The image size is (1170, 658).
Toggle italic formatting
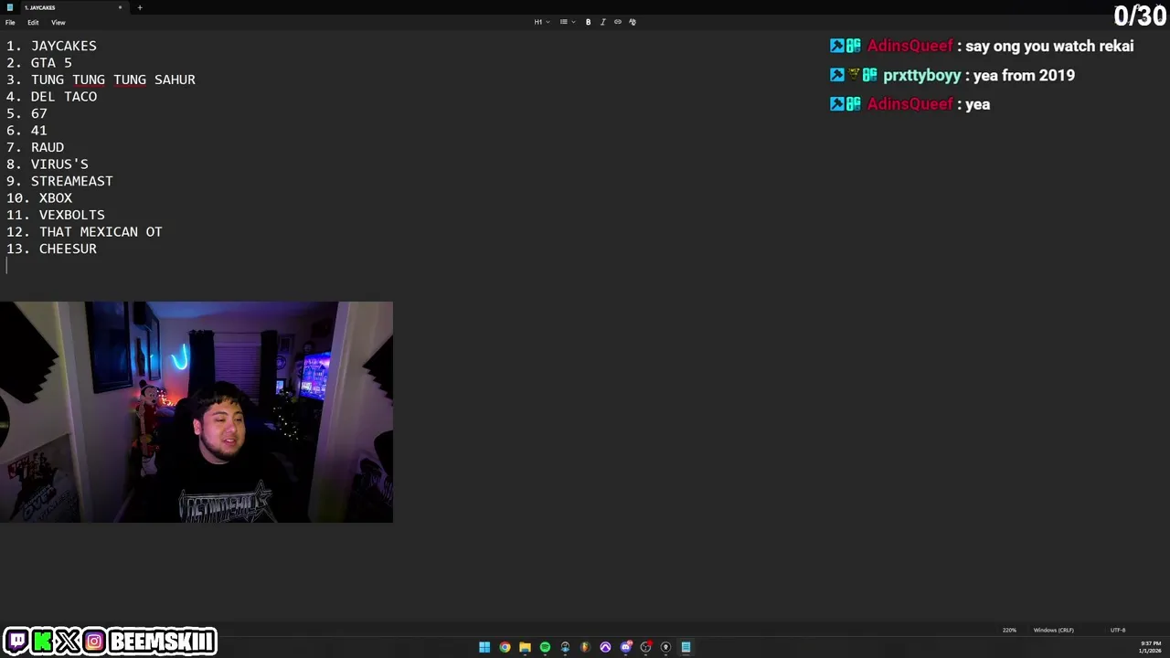tap(602, 22)
